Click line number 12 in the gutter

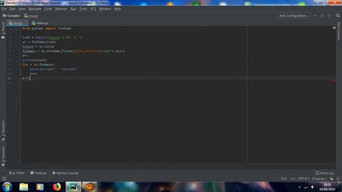coord(9,78)
